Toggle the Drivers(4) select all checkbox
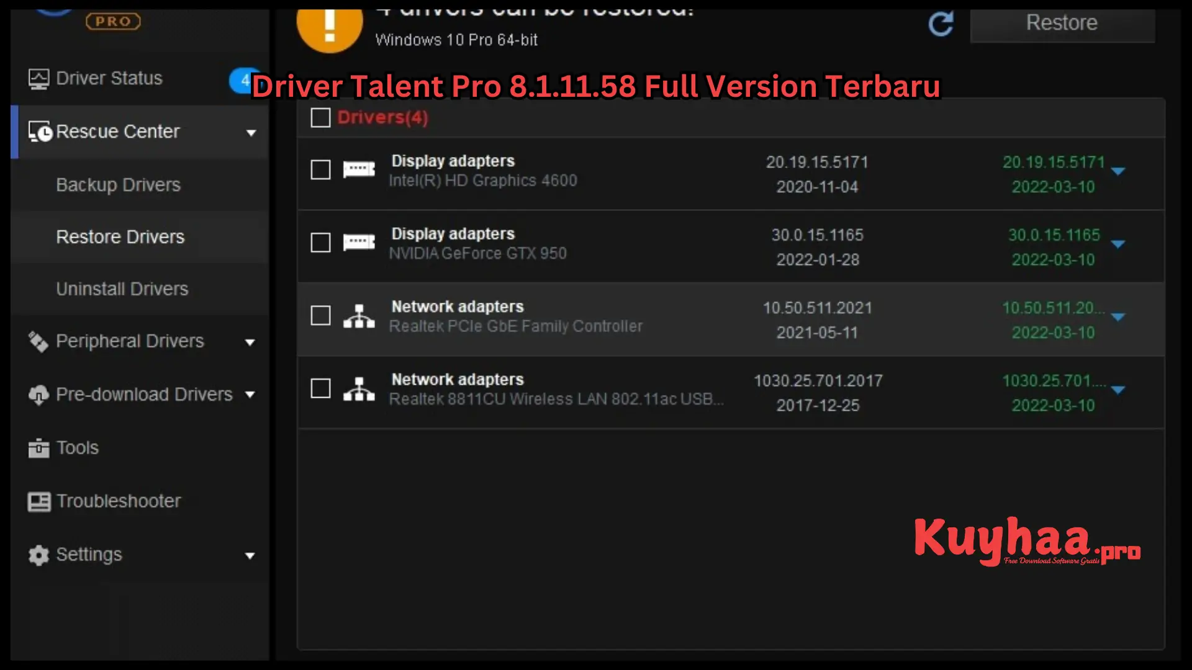1192x670 pixels. 320,117
